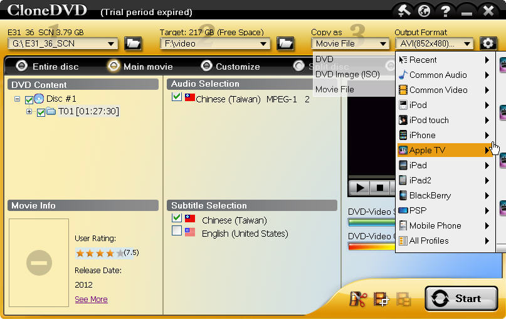Click the merge clips icon
The image size is (506, 319).
coord(403,299)
